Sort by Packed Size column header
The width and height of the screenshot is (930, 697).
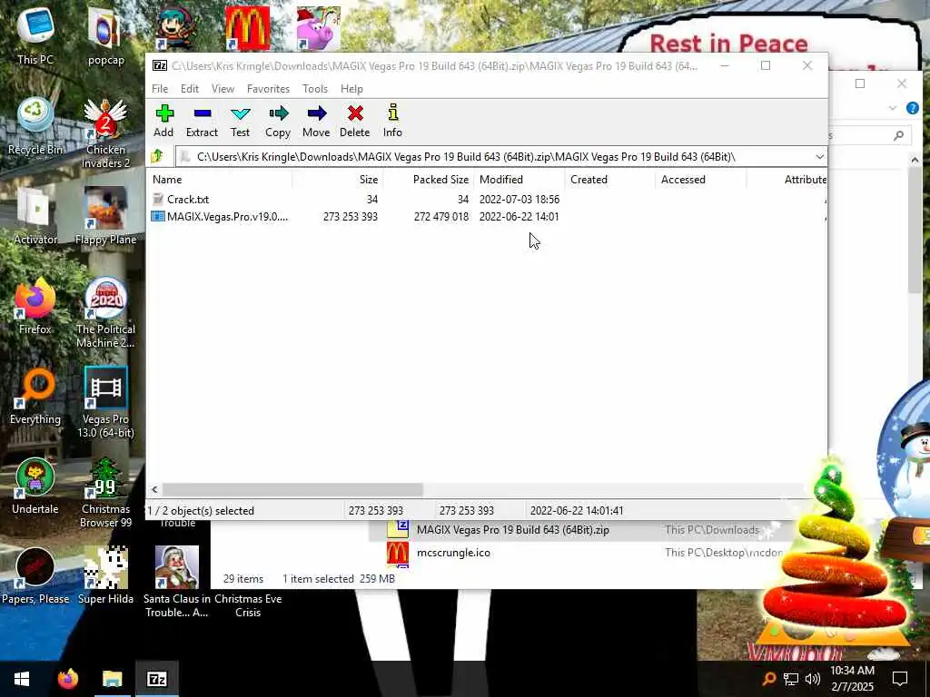(x=429, y=180)
